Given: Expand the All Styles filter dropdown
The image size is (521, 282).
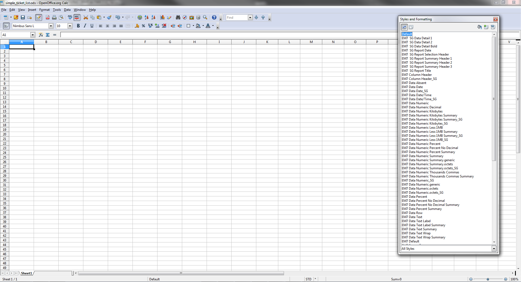Looking at the screenshot, I should coord(494,249).
